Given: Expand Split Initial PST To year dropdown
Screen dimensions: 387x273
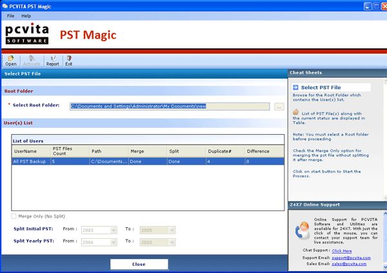Looking at the screenshot, I should click(174, 229).
